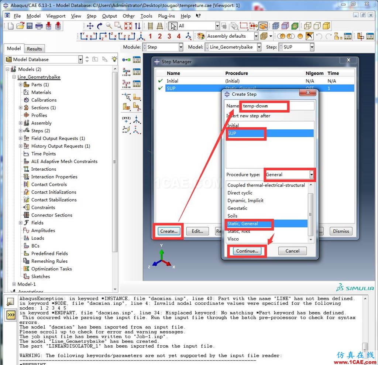The height and width of the screenshot is (365, 378).
Task: Click the Name field containing temp-down
Action: [x=278, y=106]
